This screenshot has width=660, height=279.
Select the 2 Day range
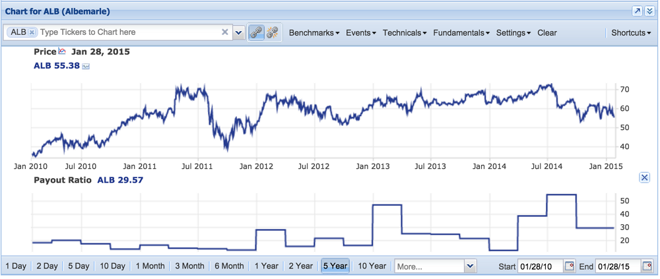click(47, 266)
